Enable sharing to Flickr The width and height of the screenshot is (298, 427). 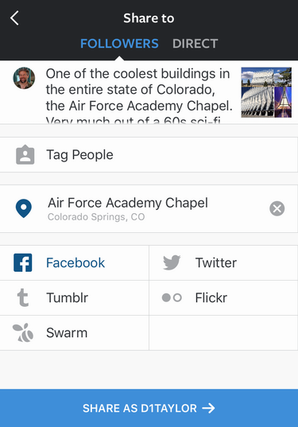(223, 297)
